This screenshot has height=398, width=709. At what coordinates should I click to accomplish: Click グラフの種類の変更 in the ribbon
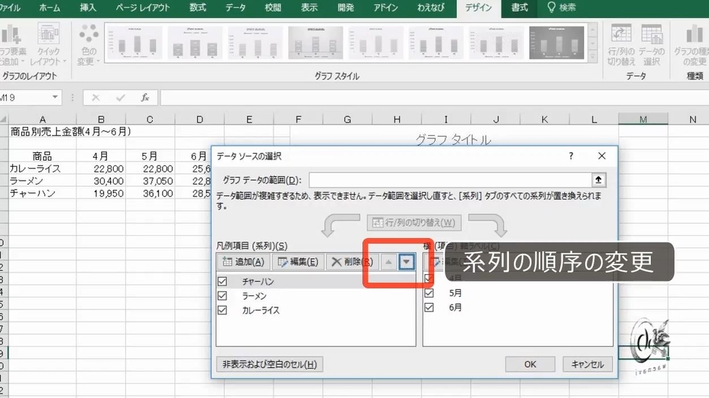point(692,45)
